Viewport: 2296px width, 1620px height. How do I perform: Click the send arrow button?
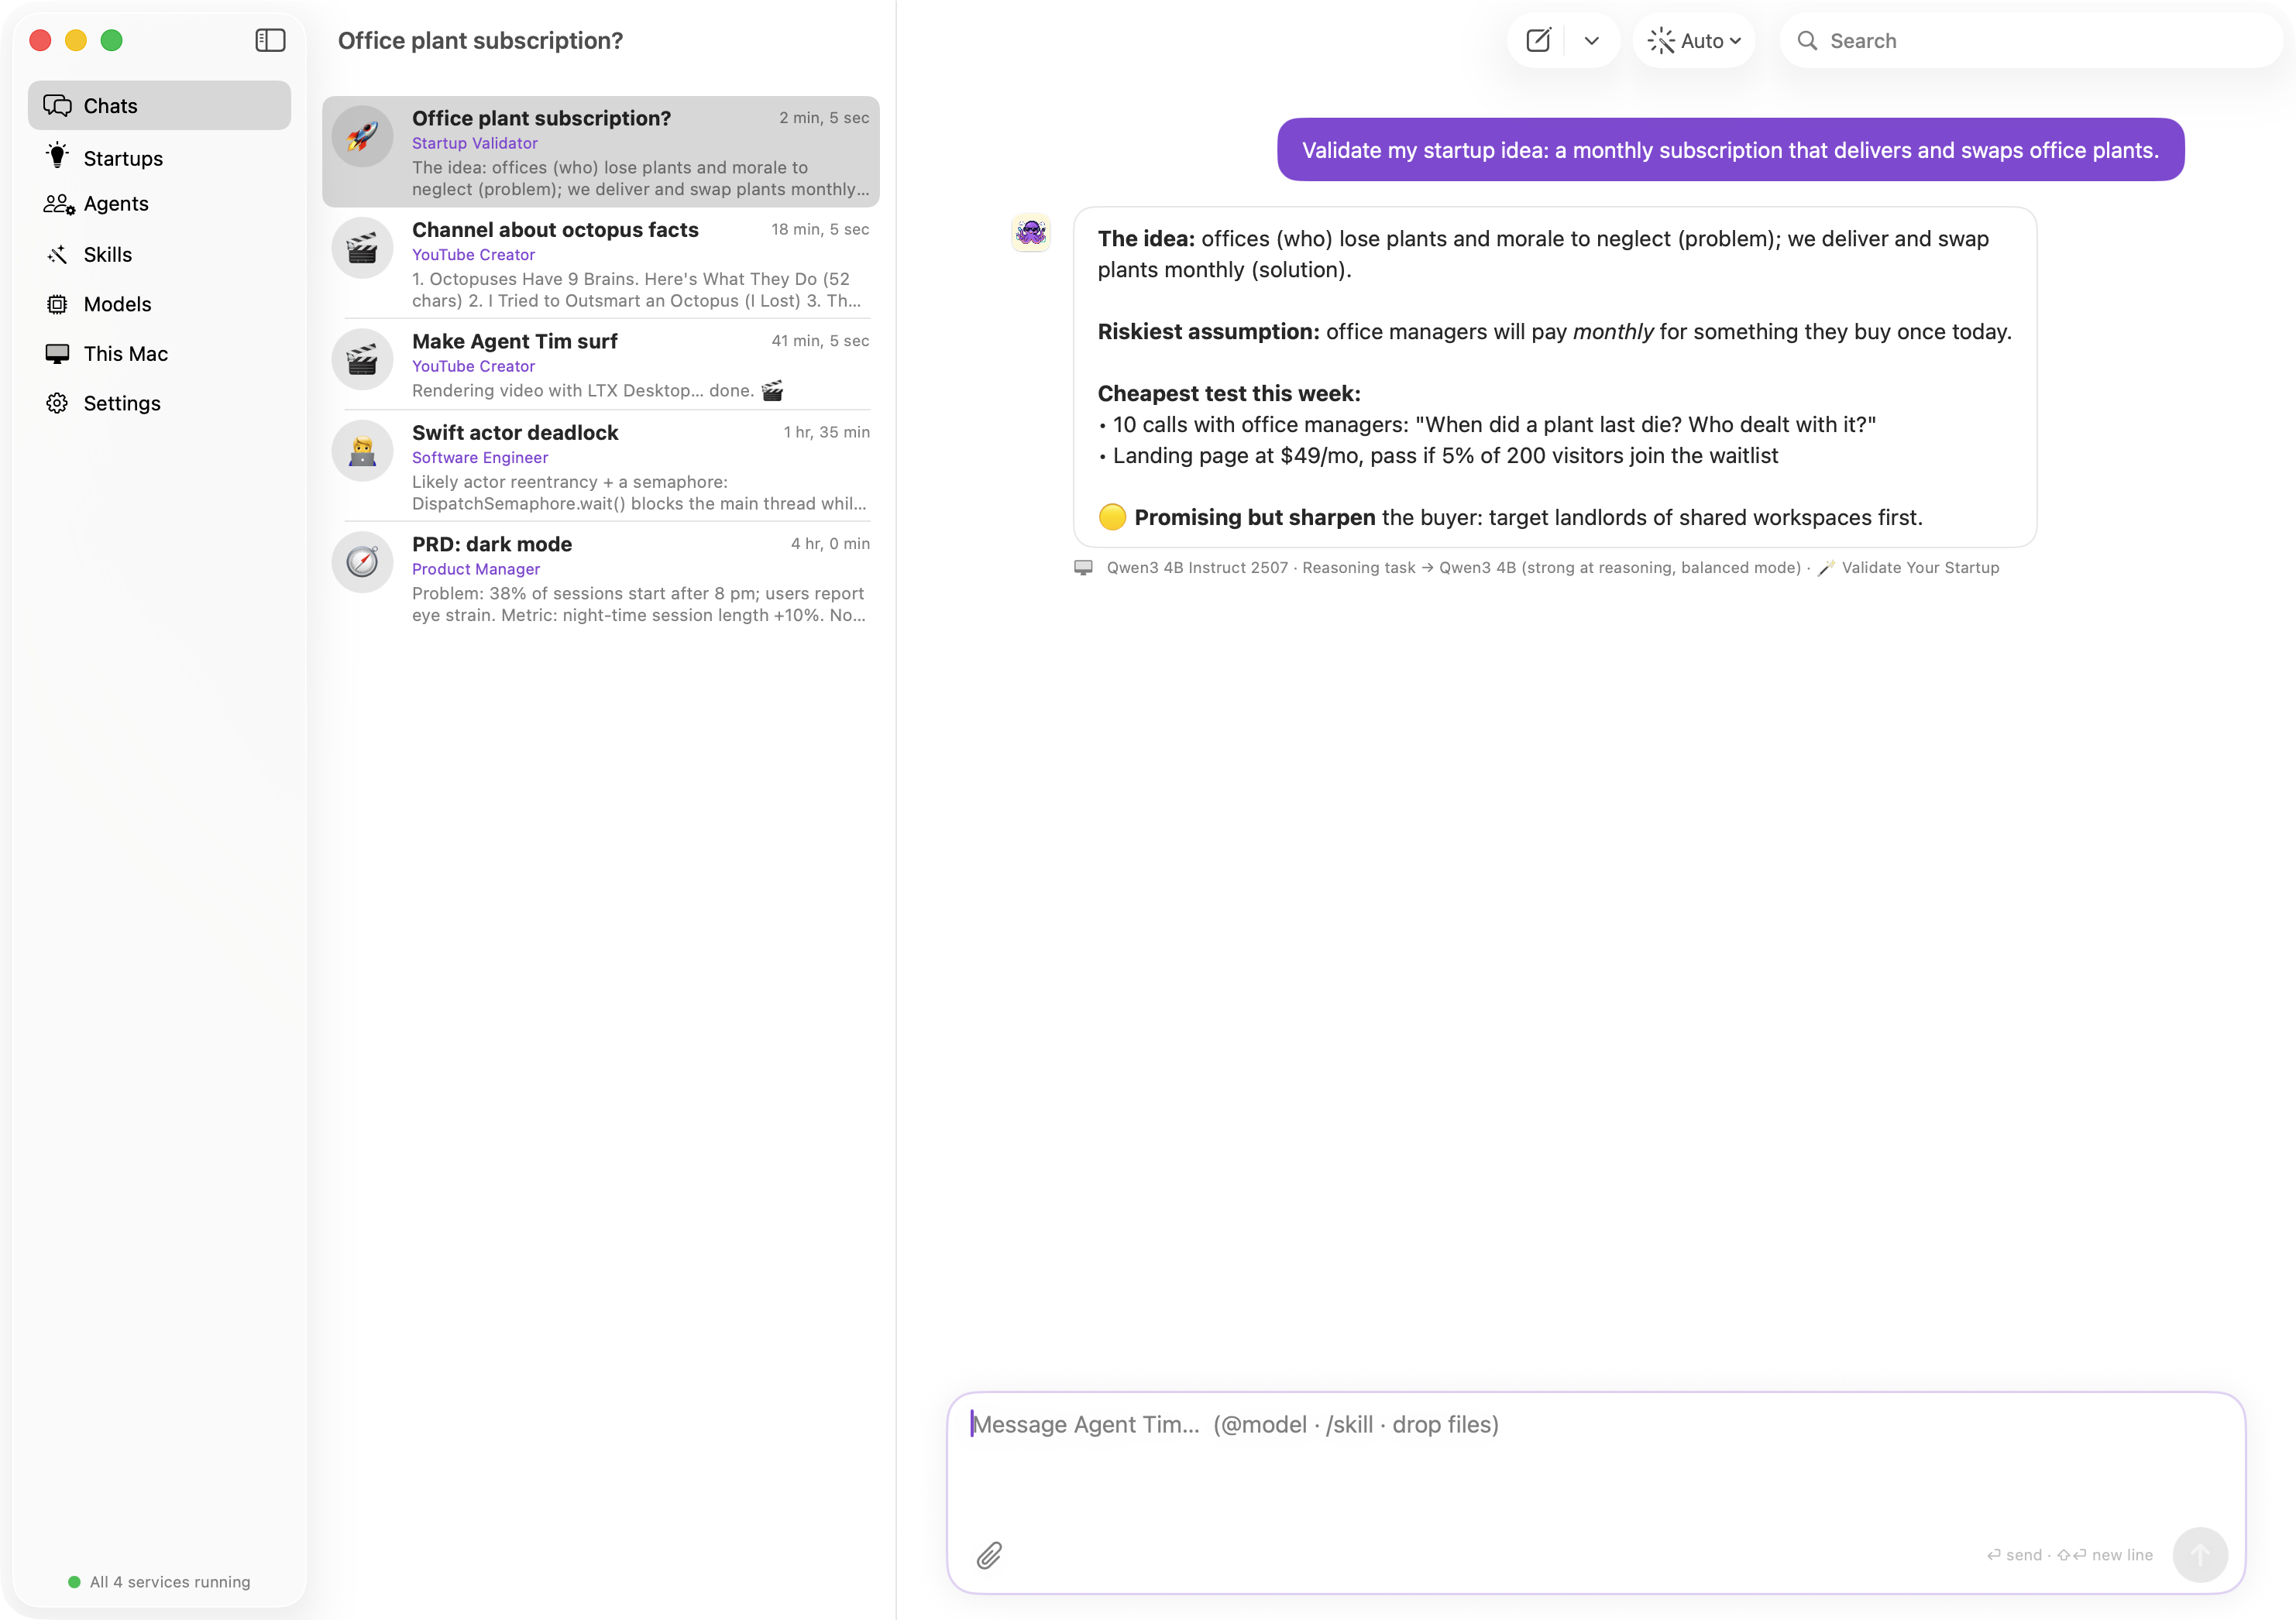[x=2200, y=1555]
